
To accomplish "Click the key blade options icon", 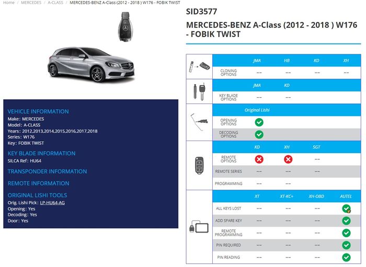I will pyautogui.click(x=199, y=92).
